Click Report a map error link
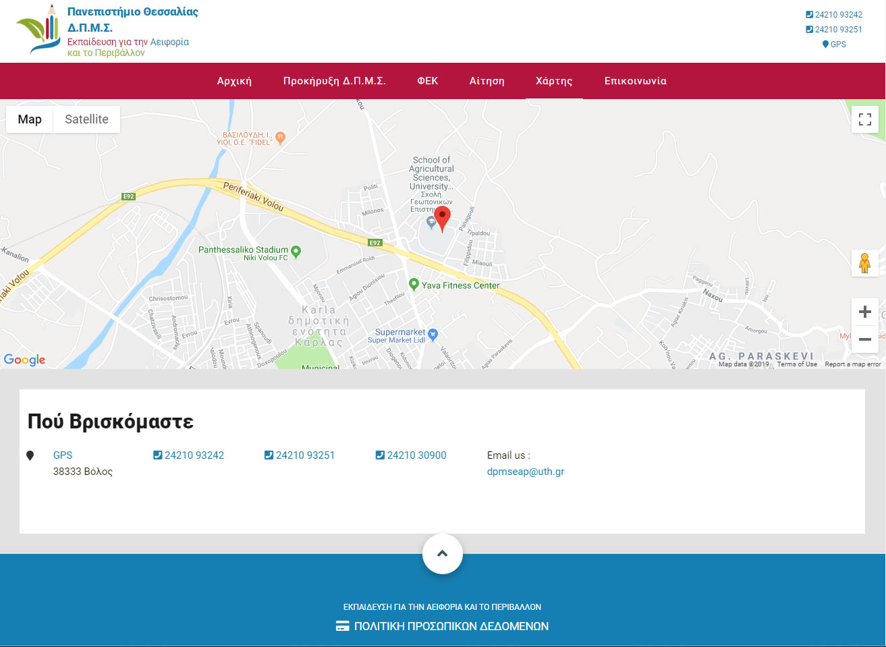 point(853,364)
